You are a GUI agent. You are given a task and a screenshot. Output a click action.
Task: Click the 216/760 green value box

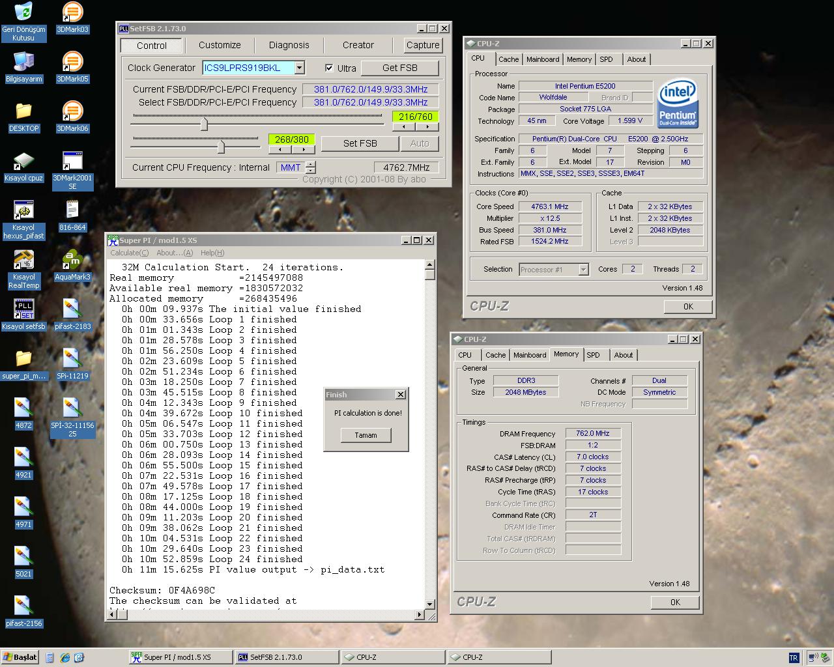click(x=415, y=117)
